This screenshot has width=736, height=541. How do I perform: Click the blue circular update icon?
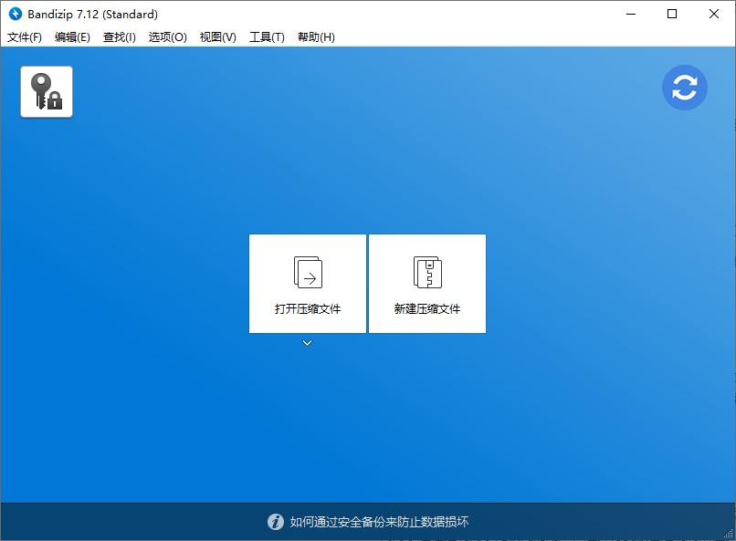tap(685, 88)
